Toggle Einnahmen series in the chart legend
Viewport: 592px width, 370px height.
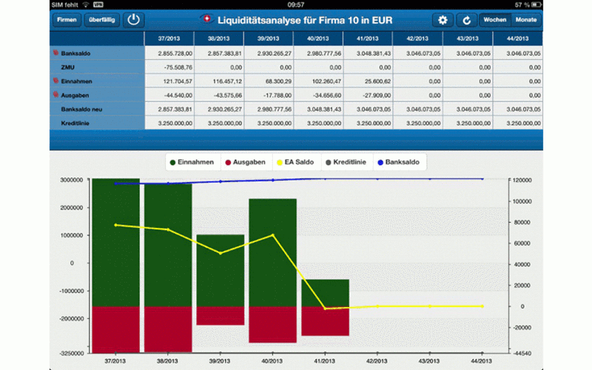click(x=192, y=162)
